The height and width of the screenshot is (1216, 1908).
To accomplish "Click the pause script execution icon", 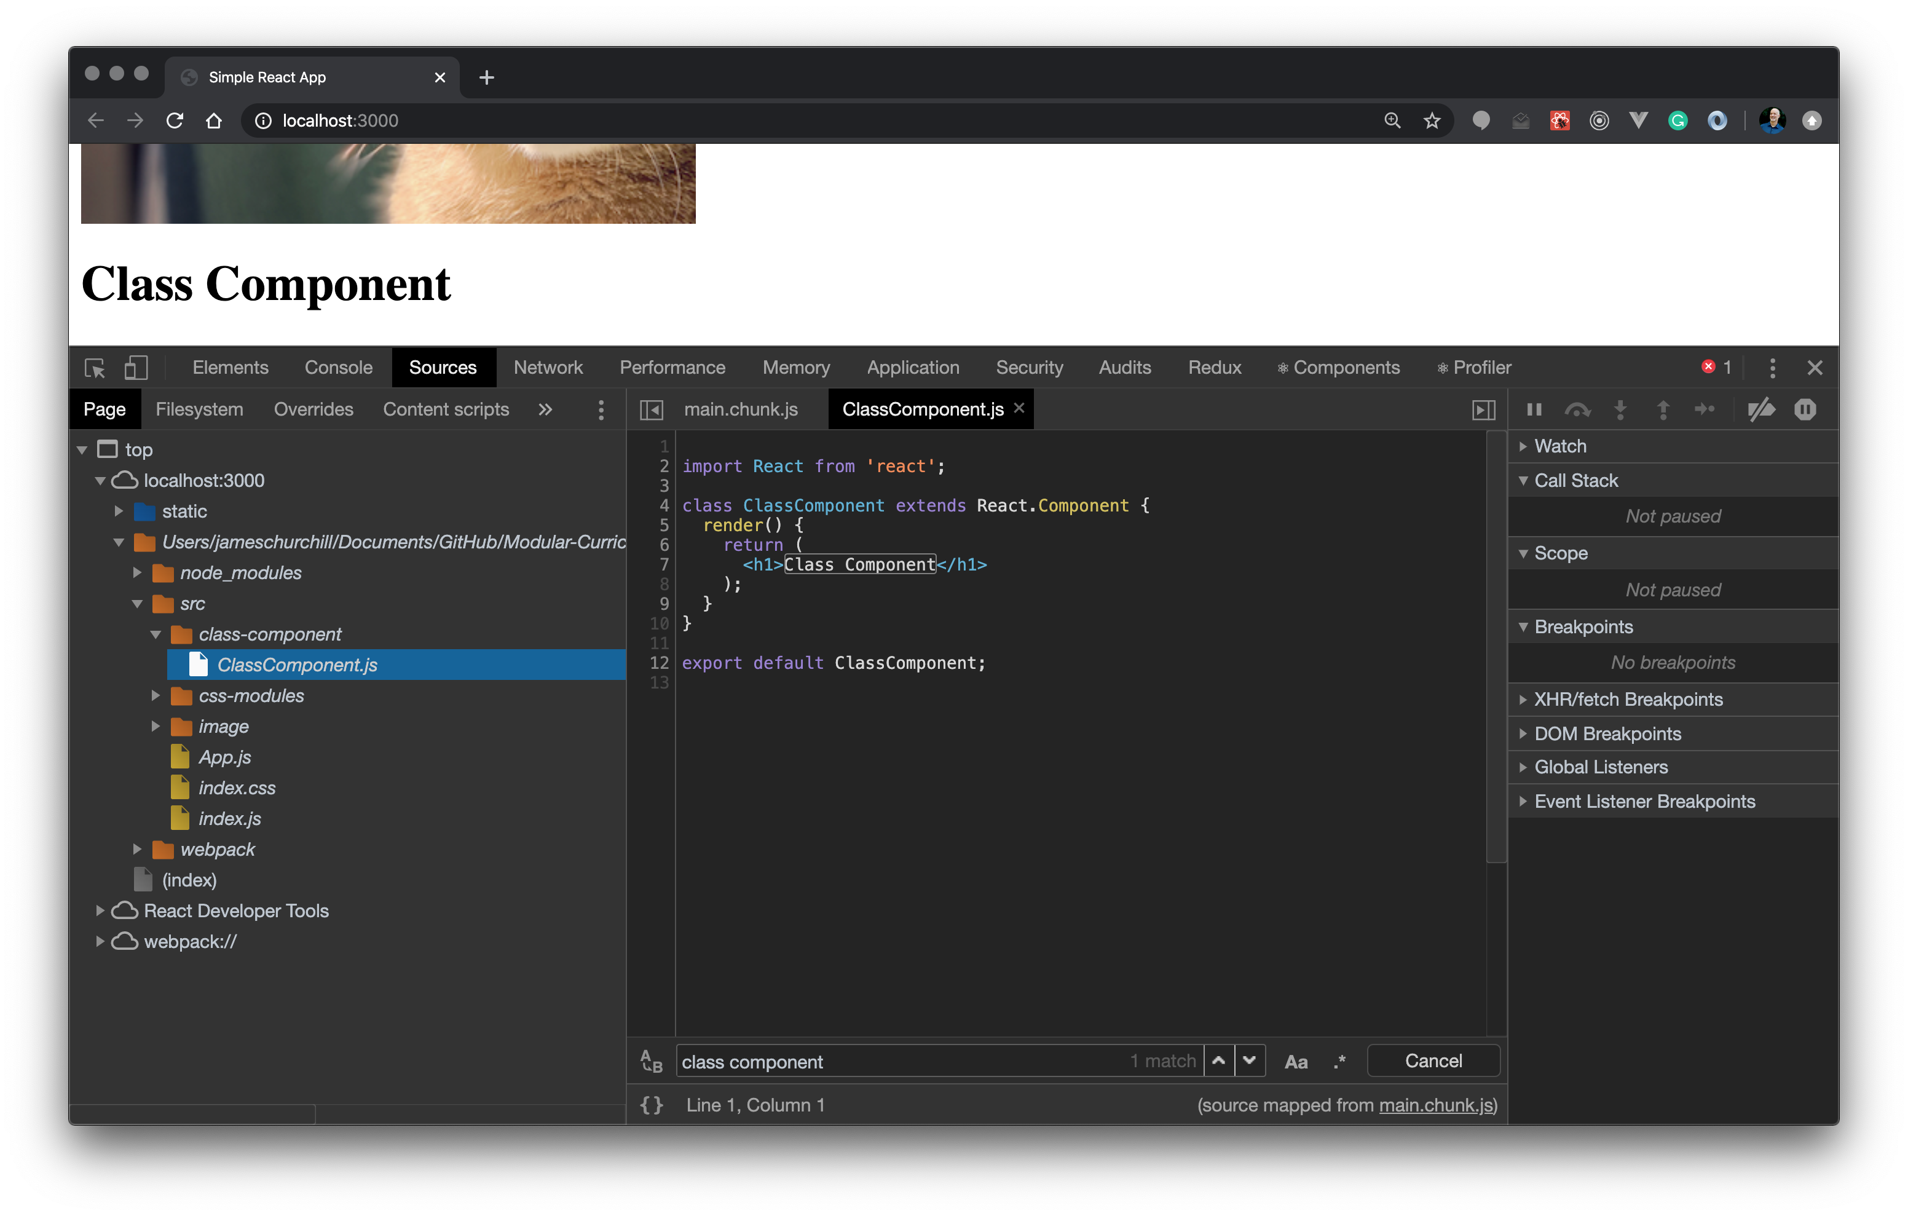I will (x=1534, y=410).
